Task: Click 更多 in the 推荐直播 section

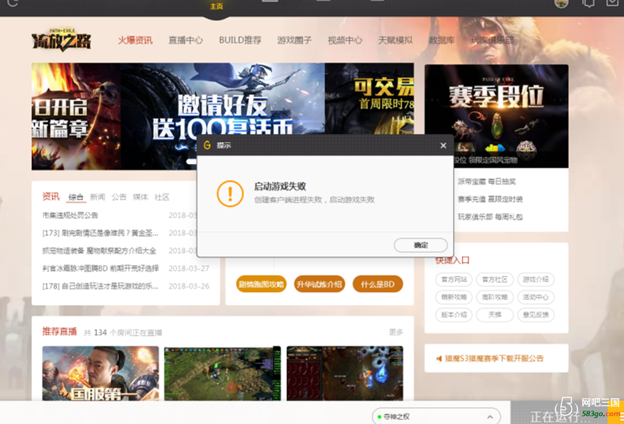Action: point(396,332)
